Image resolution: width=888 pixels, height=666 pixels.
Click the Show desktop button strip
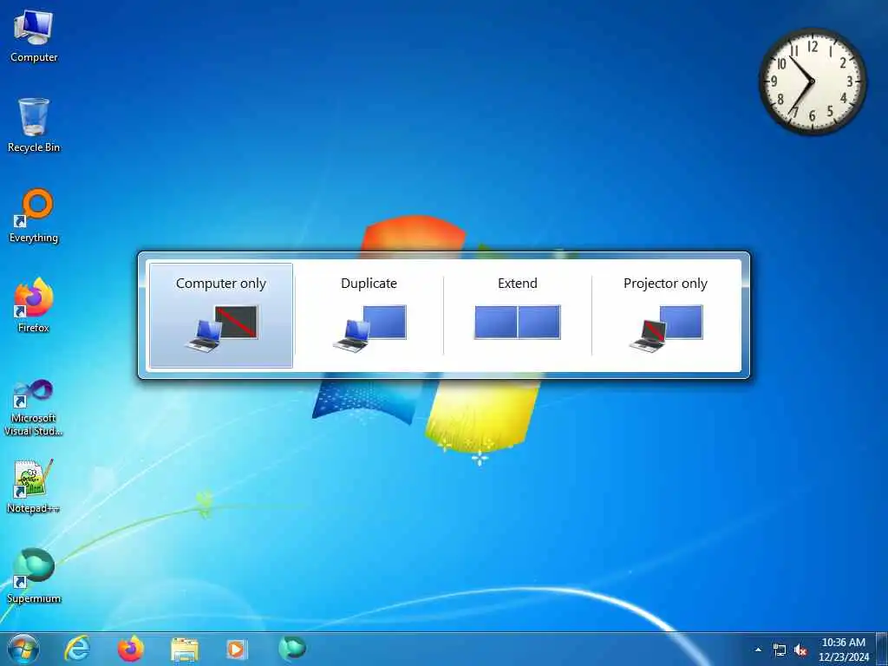(x=882, y=649)
